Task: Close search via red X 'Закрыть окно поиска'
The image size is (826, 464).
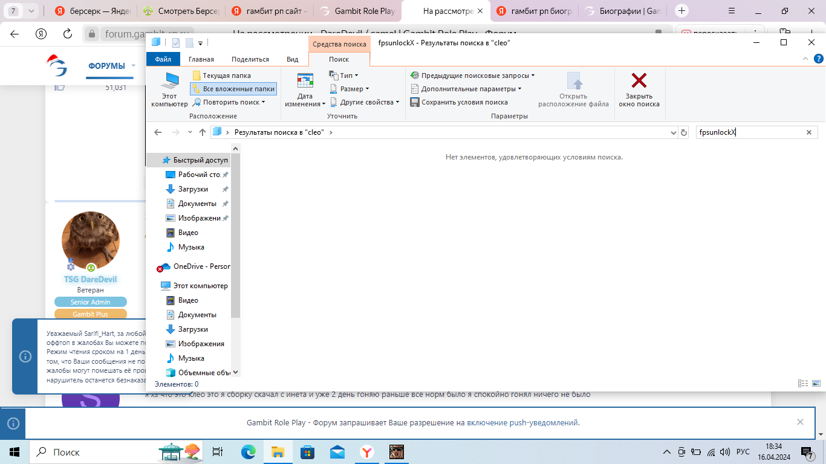Action: [x=639, y=89]
